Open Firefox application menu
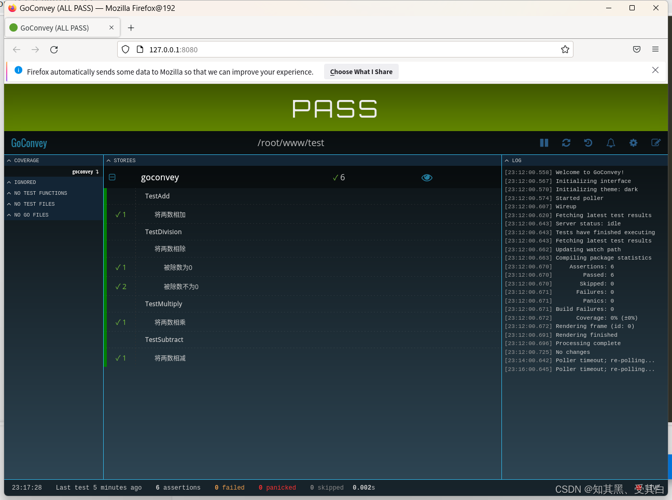 pyautogui.click(x=655, y=49)
